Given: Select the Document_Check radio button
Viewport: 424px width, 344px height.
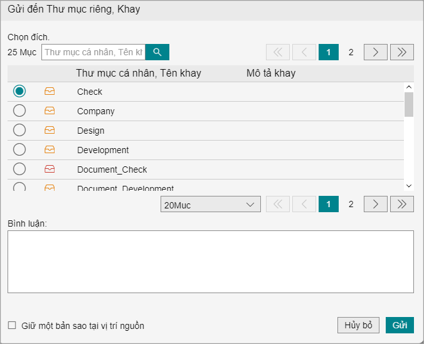Looking at the screenshot, I should [19, 169].
